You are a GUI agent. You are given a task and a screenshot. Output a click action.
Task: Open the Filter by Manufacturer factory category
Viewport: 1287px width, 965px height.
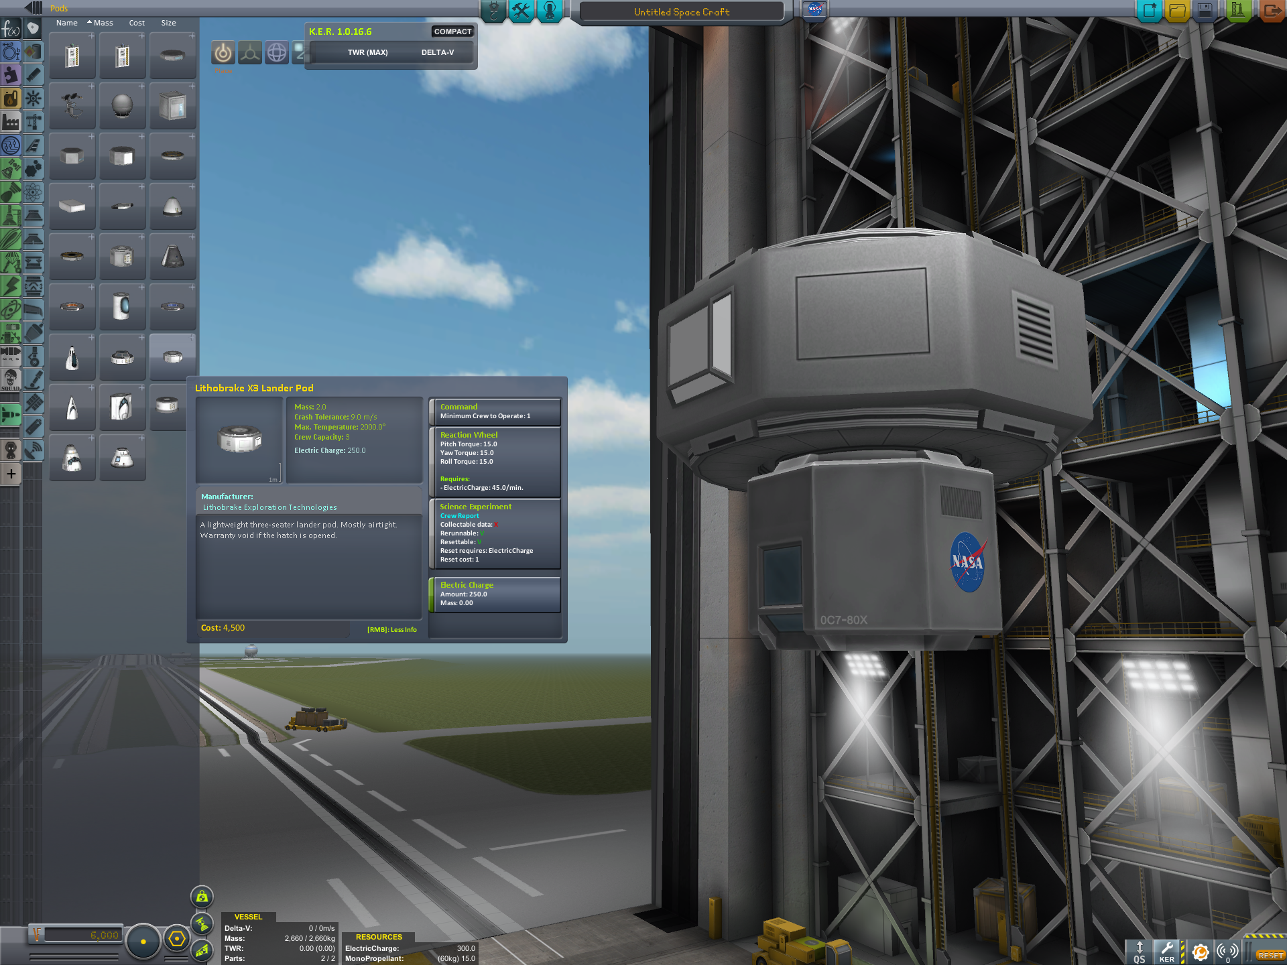[x=11, y=122]
